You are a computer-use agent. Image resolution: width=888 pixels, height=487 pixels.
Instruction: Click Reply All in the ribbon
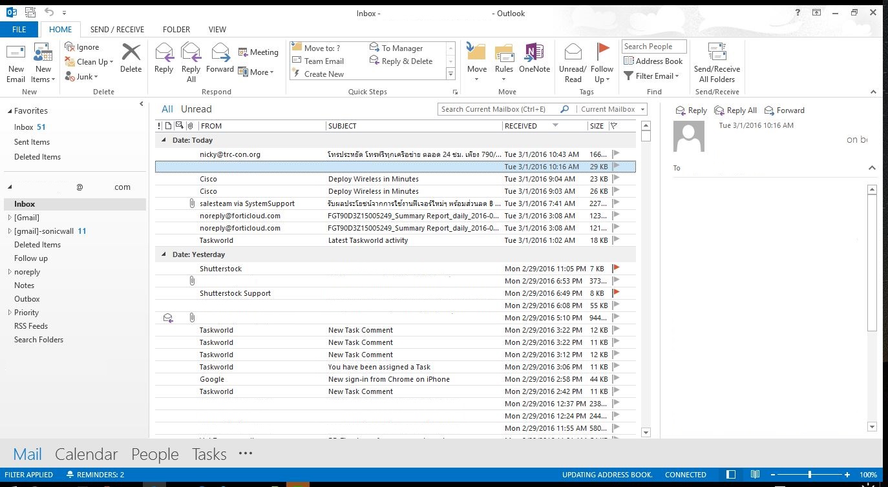point(191,63)
